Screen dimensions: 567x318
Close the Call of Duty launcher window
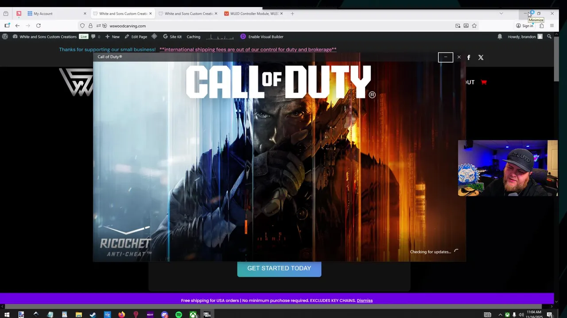(459, 57)
